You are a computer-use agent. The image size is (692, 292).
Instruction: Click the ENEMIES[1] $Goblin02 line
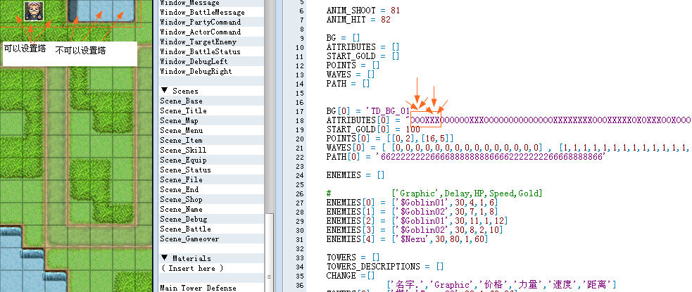tap(413, 212)
